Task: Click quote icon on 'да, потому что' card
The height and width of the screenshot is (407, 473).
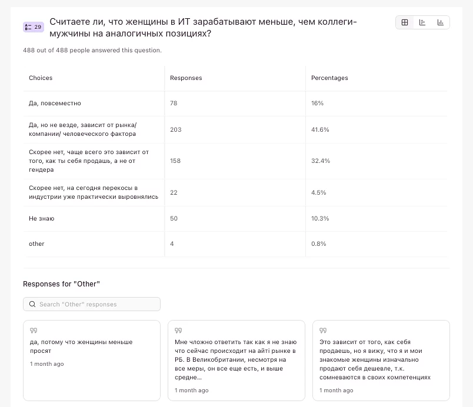Action: point(33,331)
